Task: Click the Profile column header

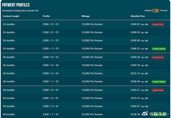Action: tap(46, 16)
